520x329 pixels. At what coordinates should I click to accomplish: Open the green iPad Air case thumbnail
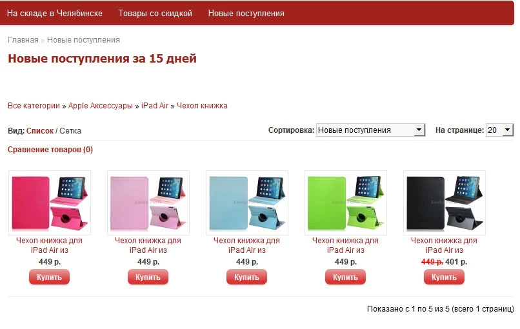tap(346, 203)
